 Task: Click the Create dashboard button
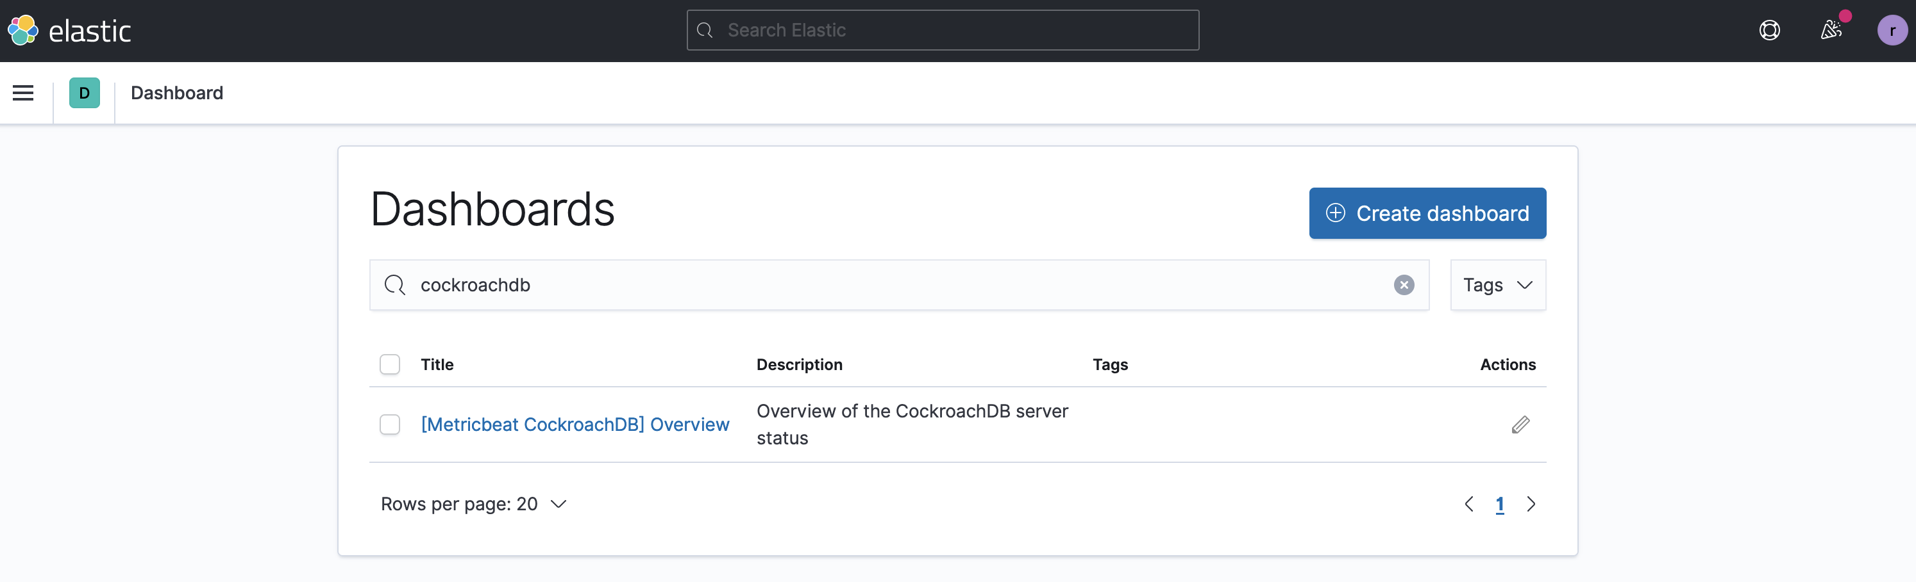(x=1427, y=213)
